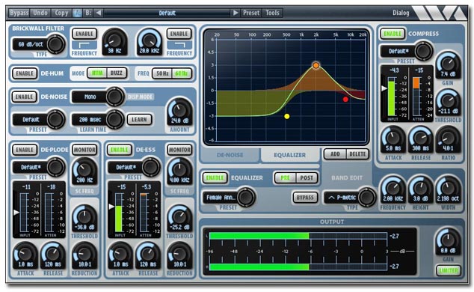This screenshot has width=474, height=292.
Task: Click the high-pass filter shape icon
Action: point(84,46)
